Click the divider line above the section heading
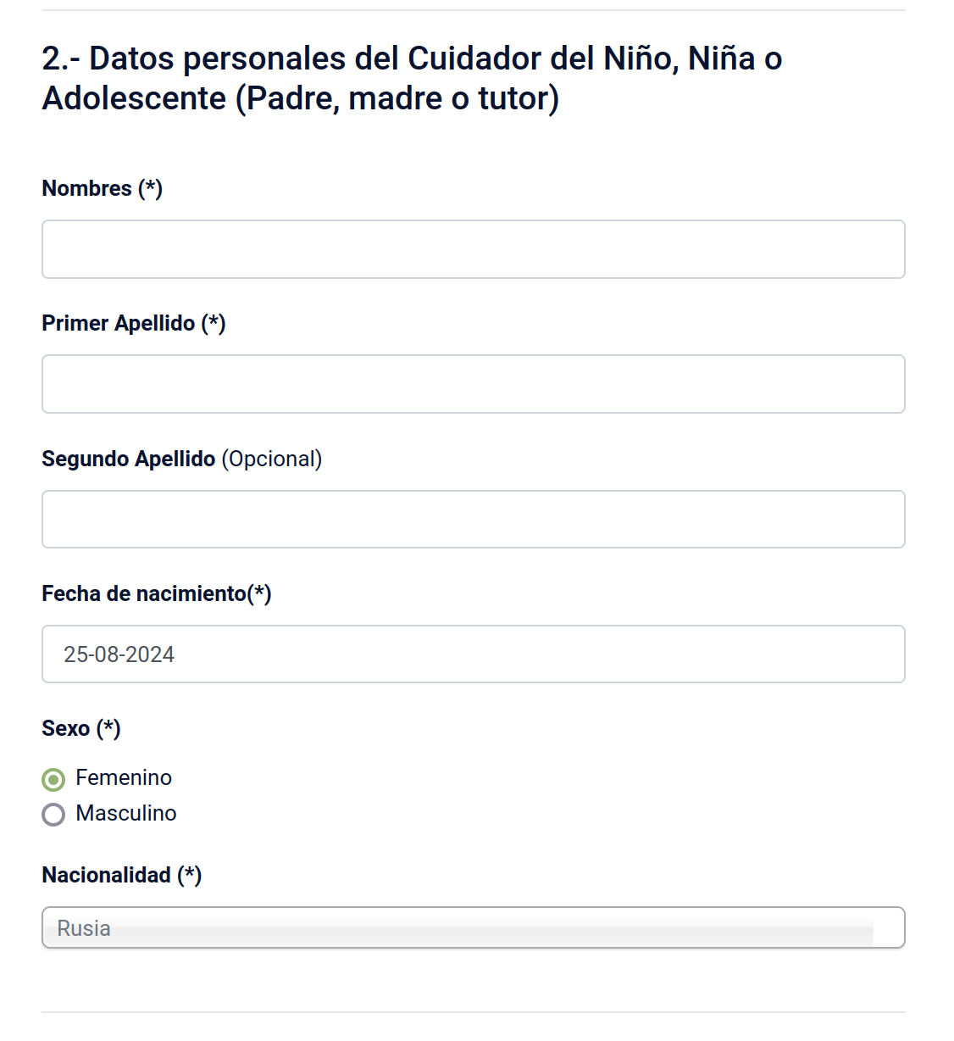The height and width of the screenshot is (1041, 954). [x=473, y=10]
